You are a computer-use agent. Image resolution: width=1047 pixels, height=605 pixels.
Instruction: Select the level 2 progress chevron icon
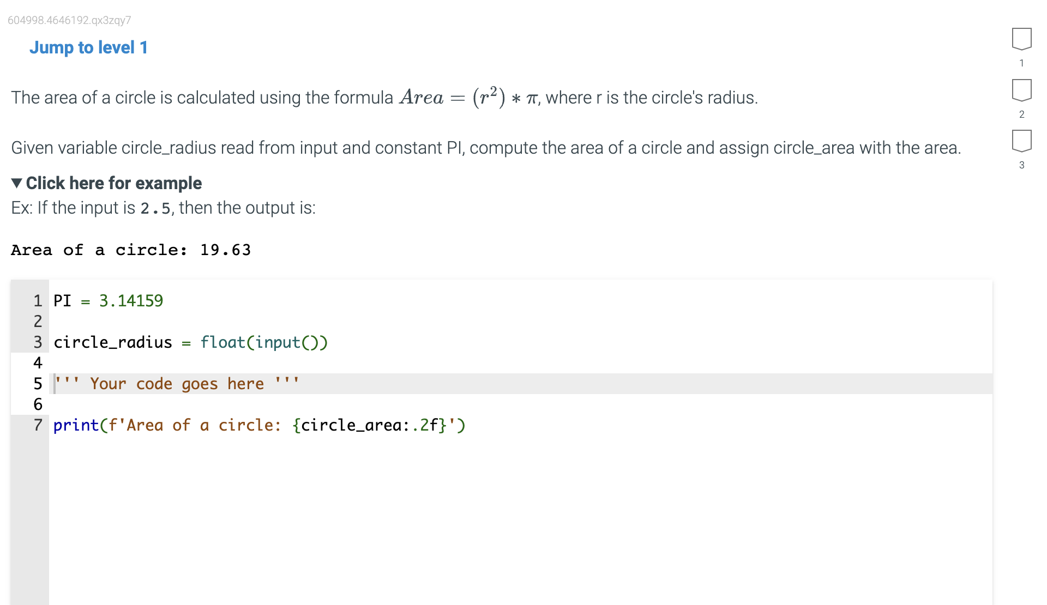click(1022, 89)
